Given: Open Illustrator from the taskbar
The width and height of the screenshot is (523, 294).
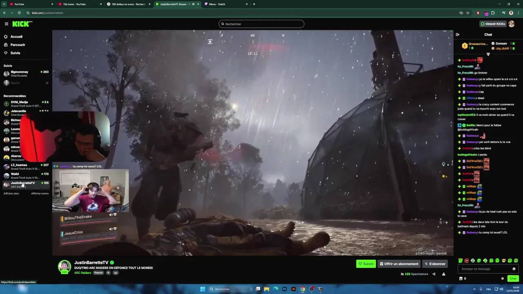Looking at the screenshot, I should (293, 289).
